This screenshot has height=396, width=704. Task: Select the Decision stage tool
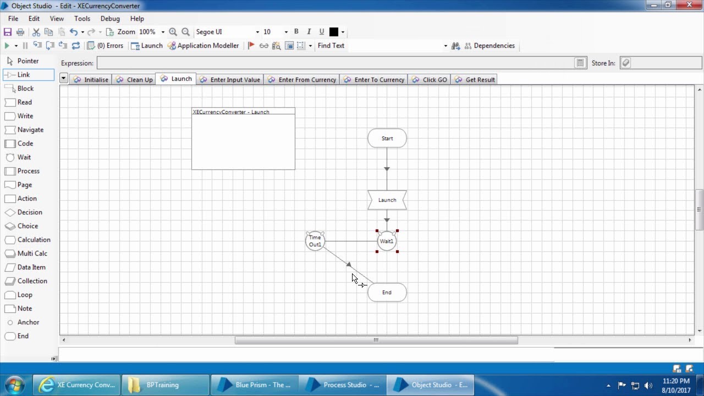click(x=24, y=212)
